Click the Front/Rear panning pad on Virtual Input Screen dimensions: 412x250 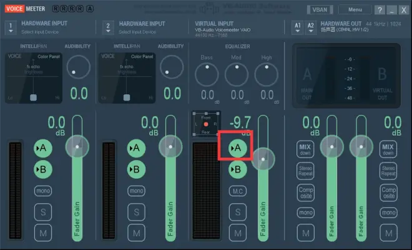coord(206,125)
